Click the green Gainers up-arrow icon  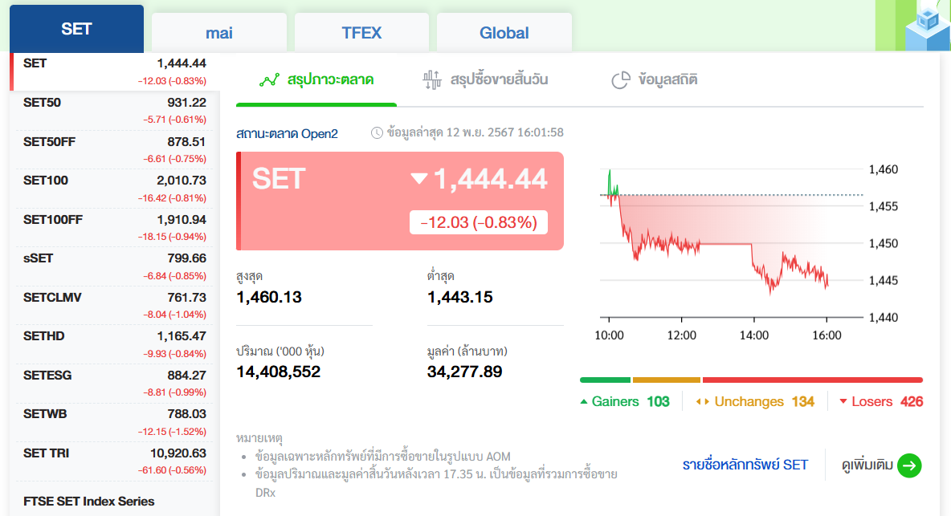pyautogui.click(x=583, y=401)
